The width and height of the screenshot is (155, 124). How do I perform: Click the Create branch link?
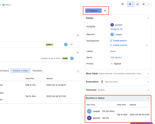click(x=120, y=40)
